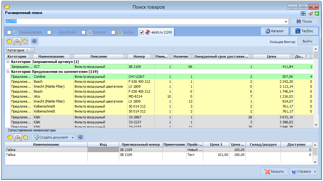Select the 3 672,19 price cell
This screenshot has height=181, width=323.
[x=273, y=117]
